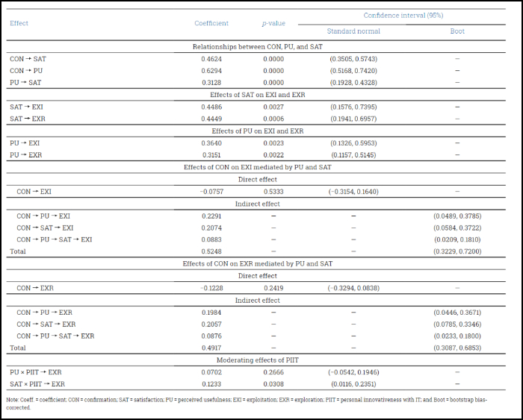The image size is (523, 420).
Task: Click the 'Effect' column header
Action: coord(19,23)
